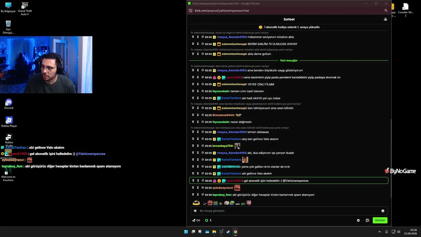421x237 pixels.
Task: Click microphone icon in system tray
Action: point(386,232)
